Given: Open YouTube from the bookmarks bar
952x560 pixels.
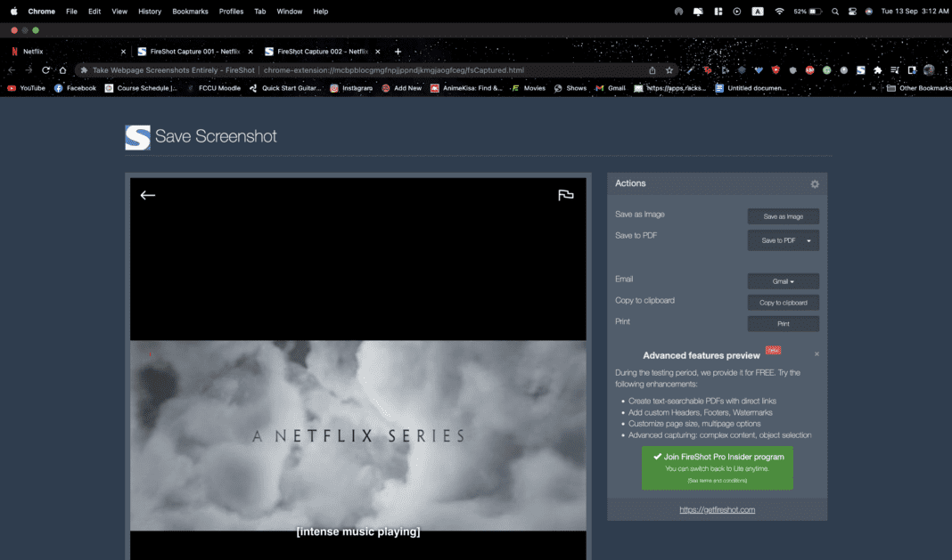Looking at the screenshot, I should [26, 87].
